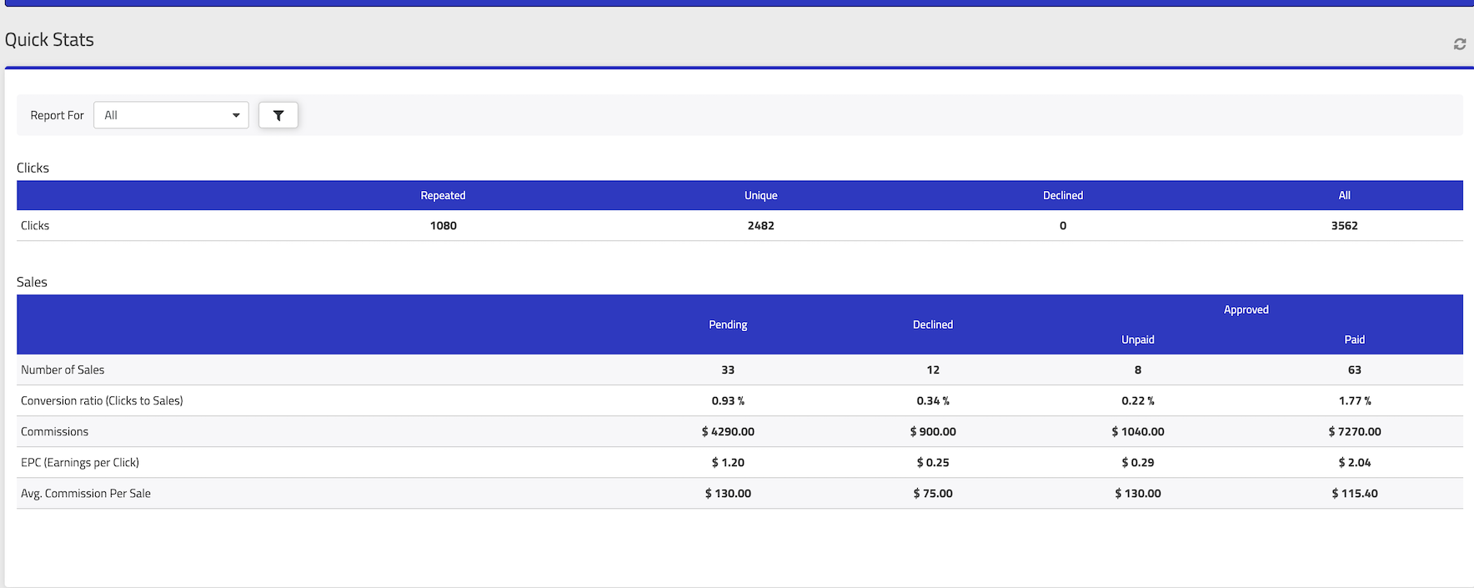Viewport: 1474px width, 588px height.
Task: Click the Avg. Commission Per Sale label
Action: pyautogui.click(x=86, y=493)
